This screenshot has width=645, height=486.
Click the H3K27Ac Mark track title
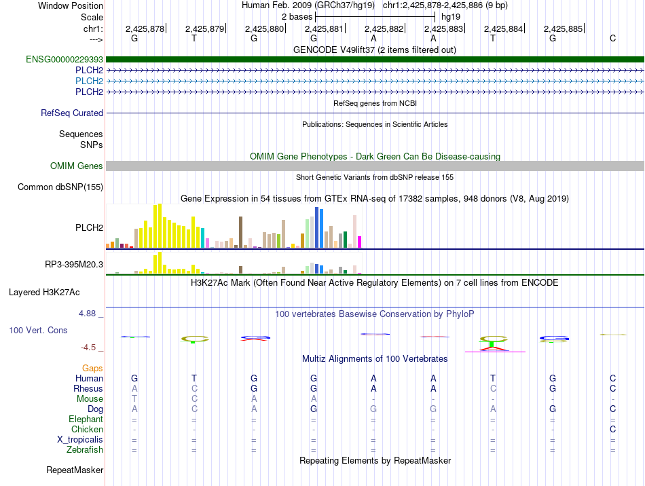point(375,283)
